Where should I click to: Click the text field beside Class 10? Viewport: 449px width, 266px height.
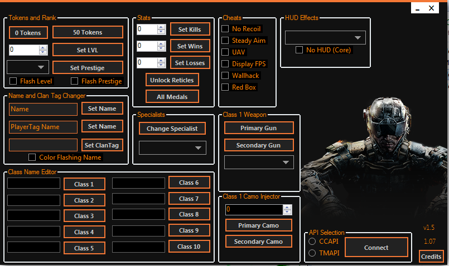(x=138, y=247)
